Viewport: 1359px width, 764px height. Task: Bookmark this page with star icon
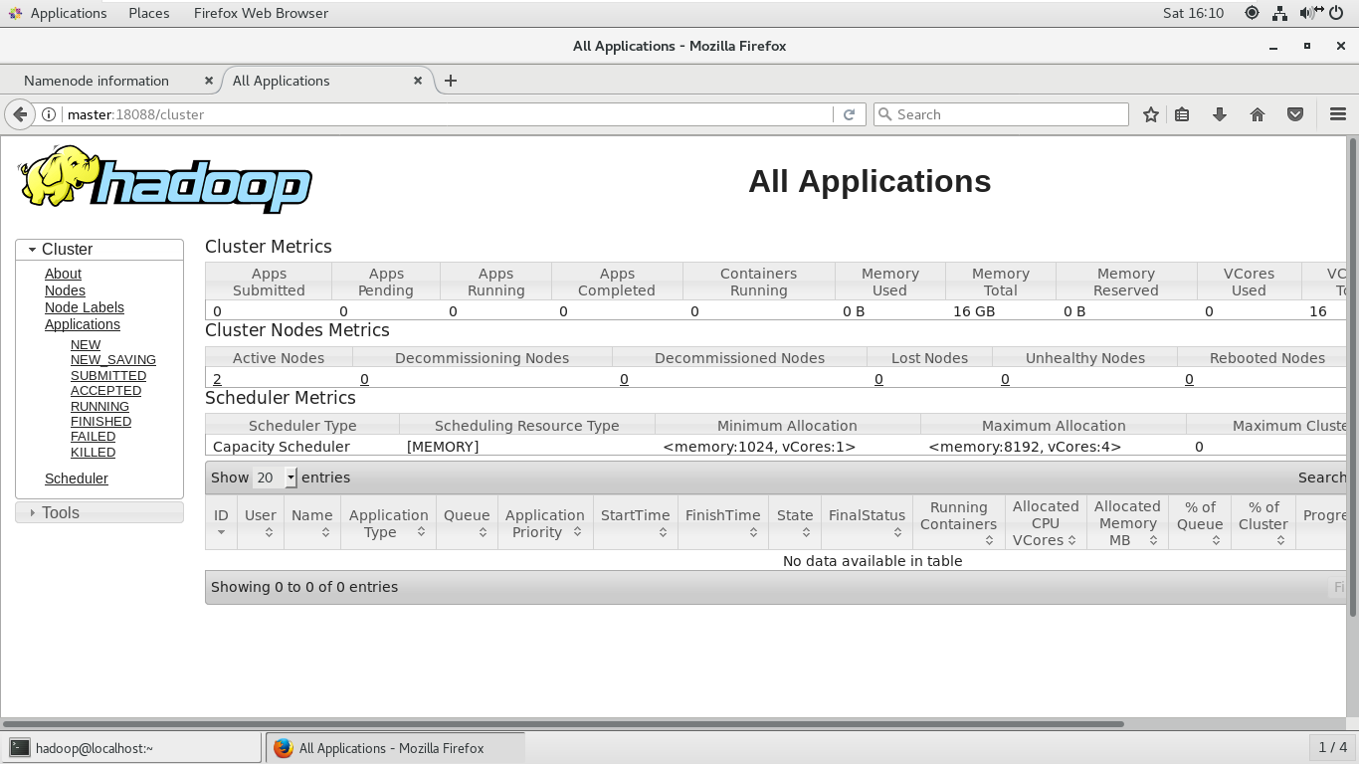1151,114
